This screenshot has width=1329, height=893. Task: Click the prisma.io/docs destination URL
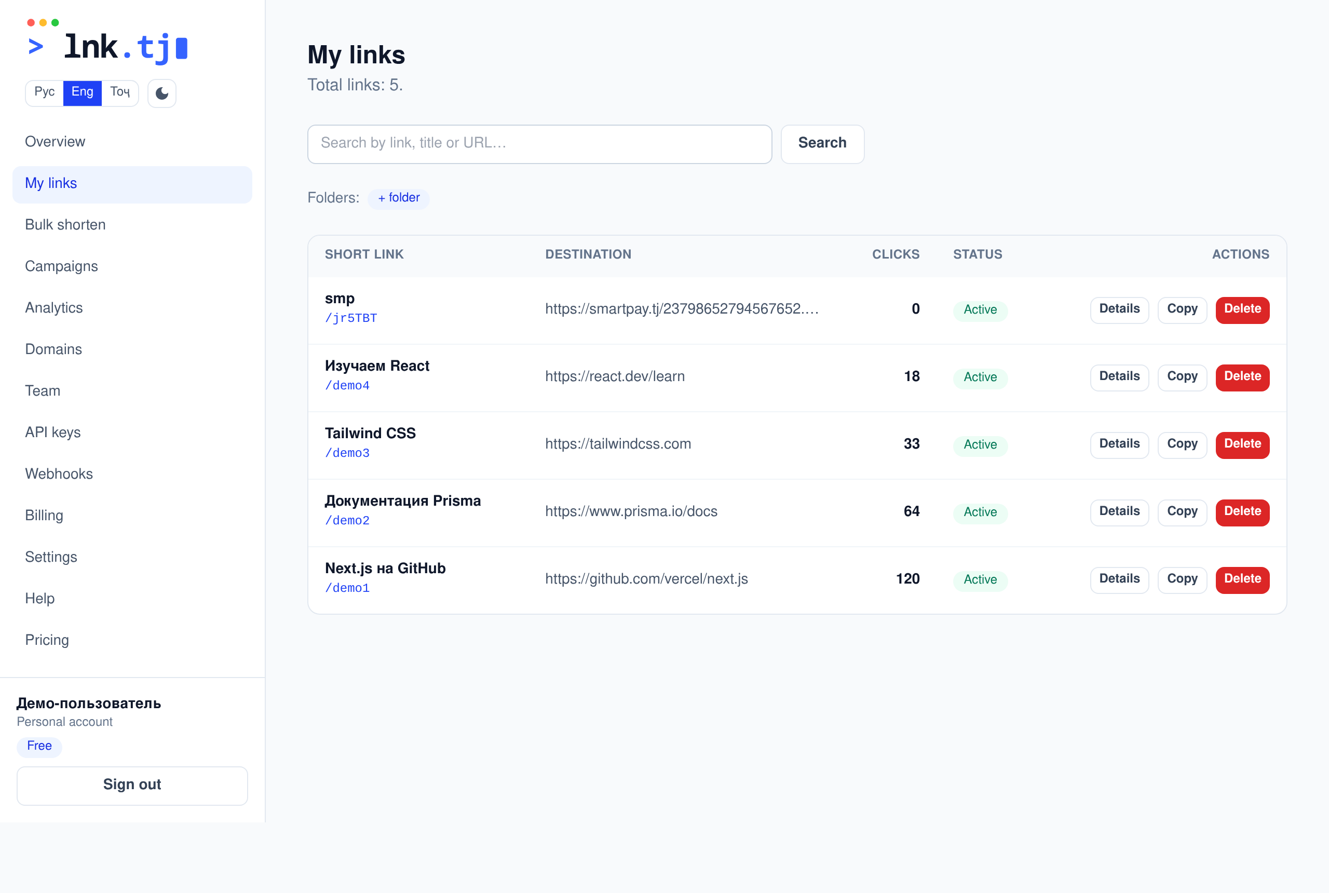coord(631,511)
